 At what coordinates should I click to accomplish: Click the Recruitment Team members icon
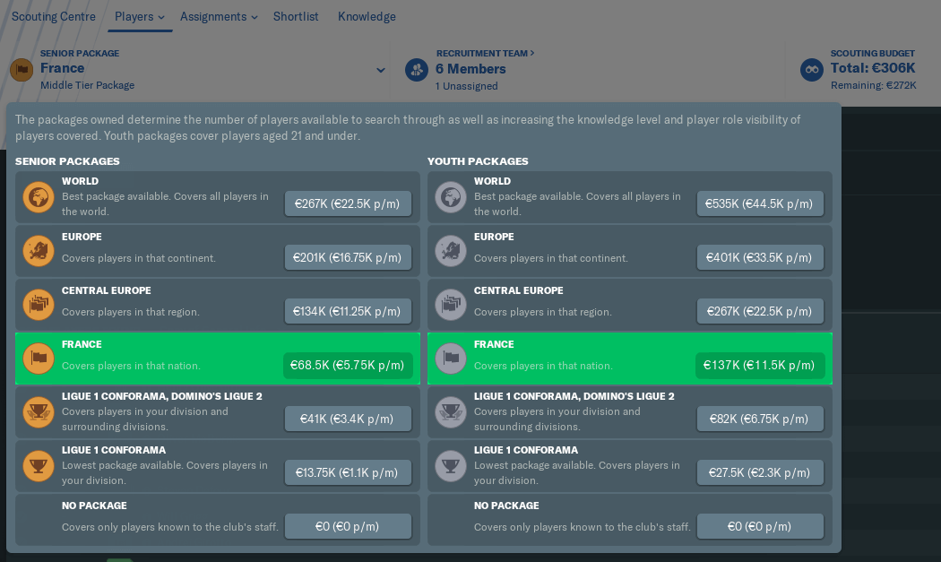pyautogui.click(x=417, y=70)
